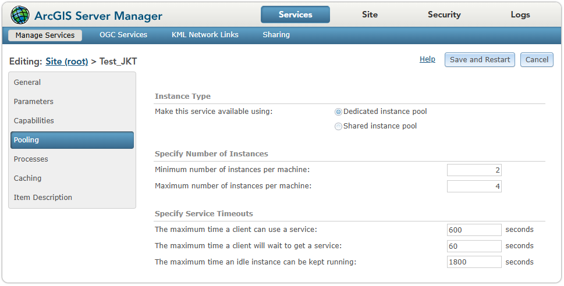564x286 pixels.
Task: Open the Logs main tab
Action: click(520, 15)
